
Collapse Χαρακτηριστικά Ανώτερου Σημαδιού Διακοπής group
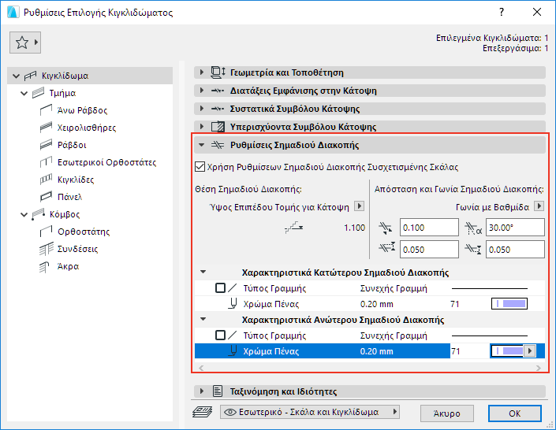point(203,319)
